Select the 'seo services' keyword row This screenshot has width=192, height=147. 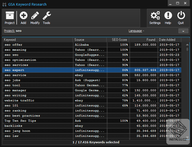(92, 65)
